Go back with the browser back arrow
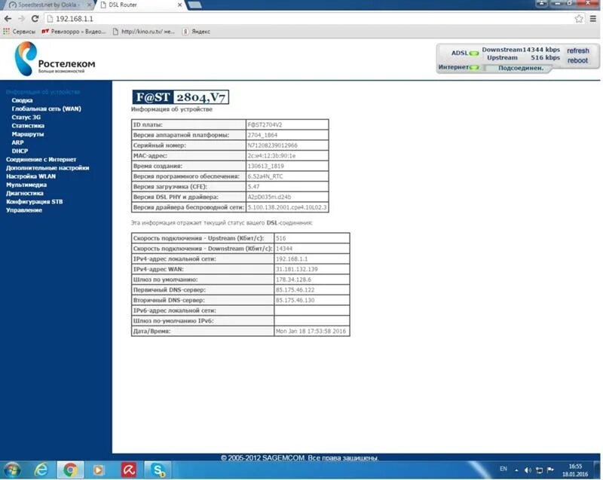The image size is (603, 480). (8, 18)
